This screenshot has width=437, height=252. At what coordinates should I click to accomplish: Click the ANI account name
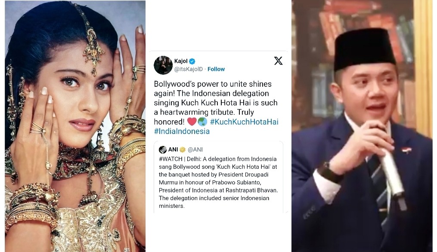click(x=173, y=149)
